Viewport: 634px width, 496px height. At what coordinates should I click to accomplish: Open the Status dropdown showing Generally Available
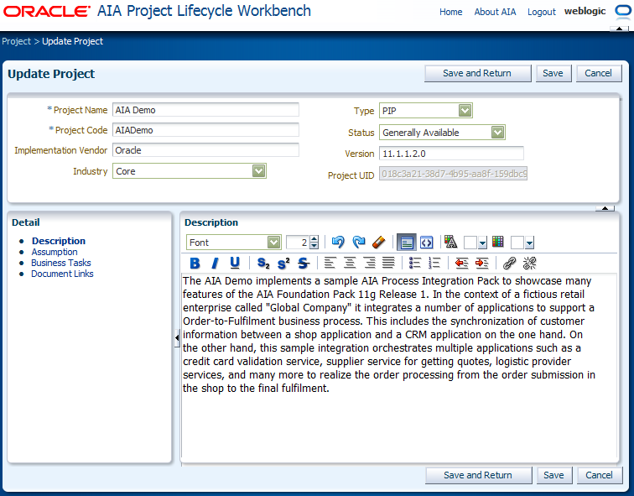498,133
